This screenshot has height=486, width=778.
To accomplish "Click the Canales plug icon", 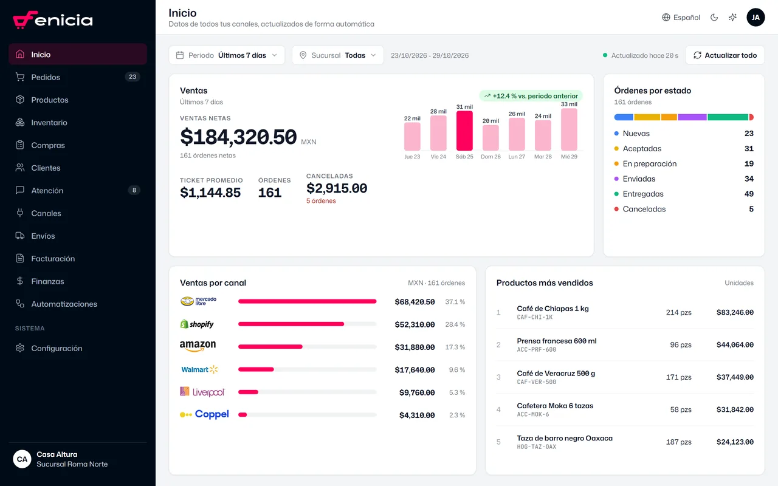I will coord(20,213).
